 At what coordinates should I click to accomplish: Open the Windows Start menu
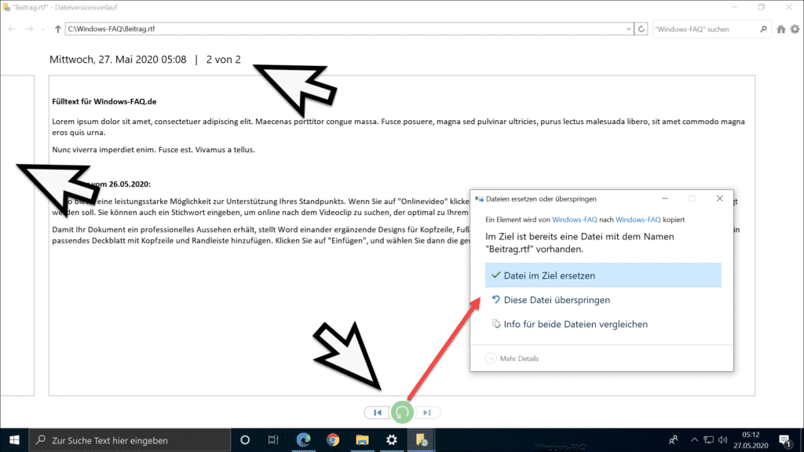(x=14, y=440)
